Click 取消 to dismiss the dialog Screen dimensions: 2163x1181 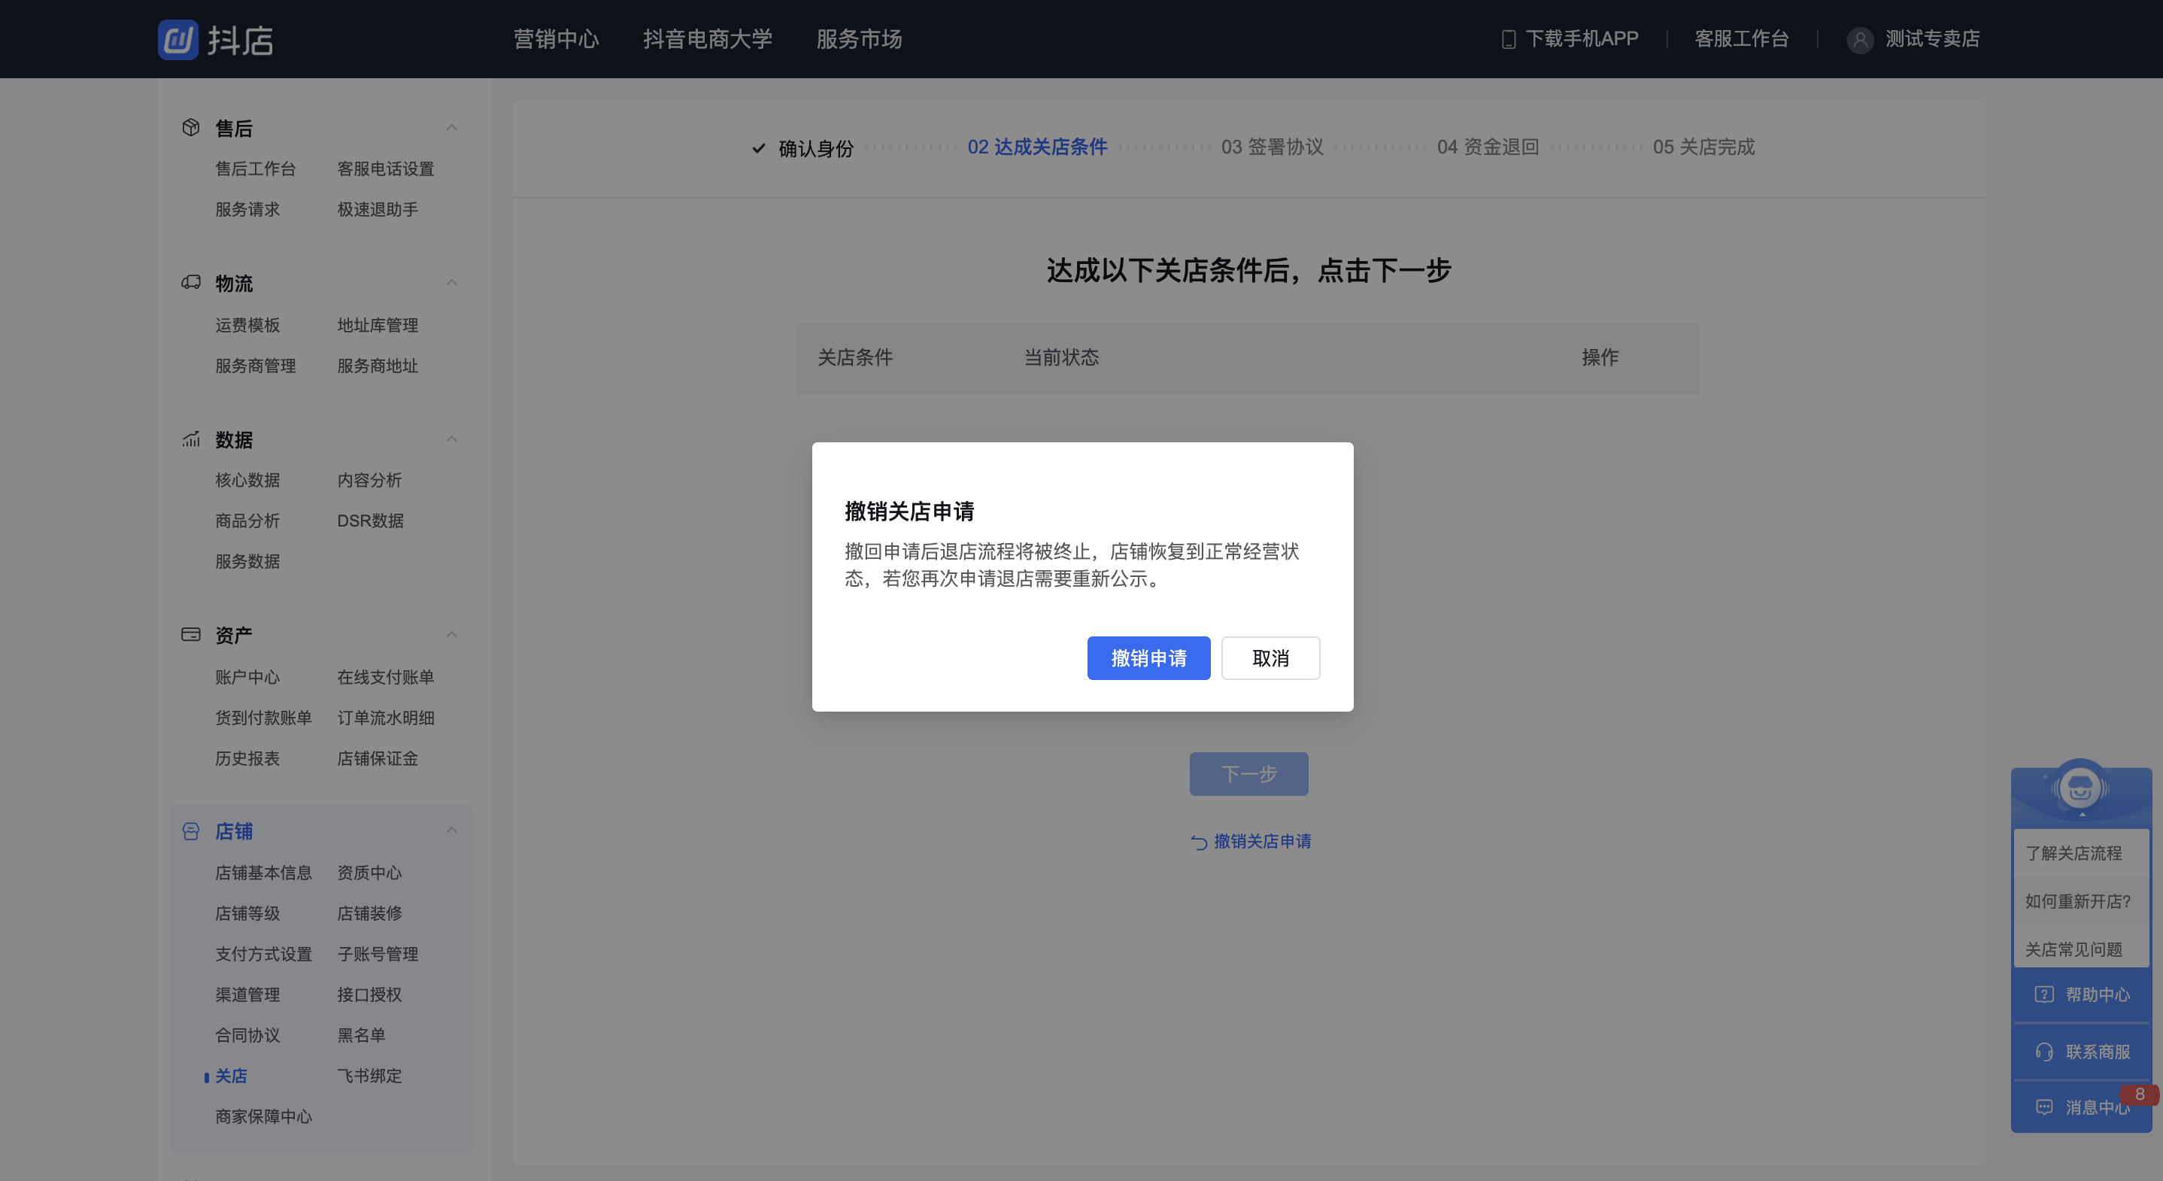tap(1270, 657)
